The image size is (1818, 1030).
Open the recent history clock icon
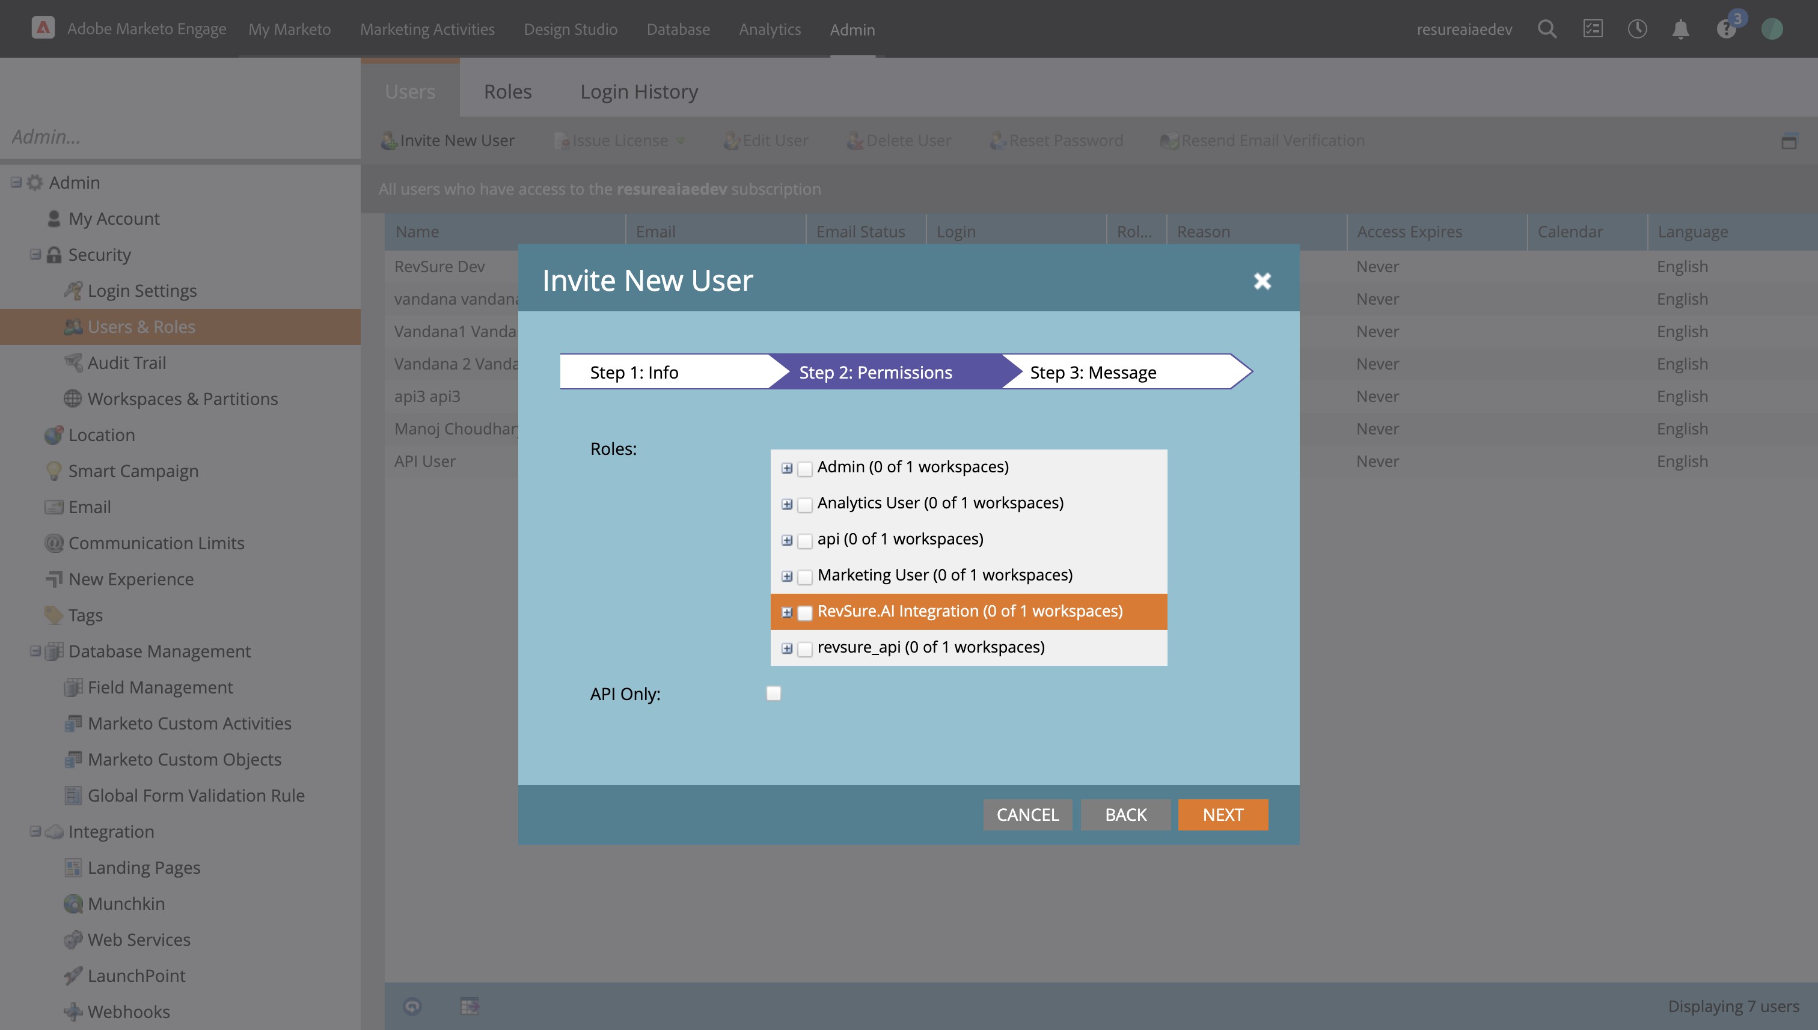1637,29
